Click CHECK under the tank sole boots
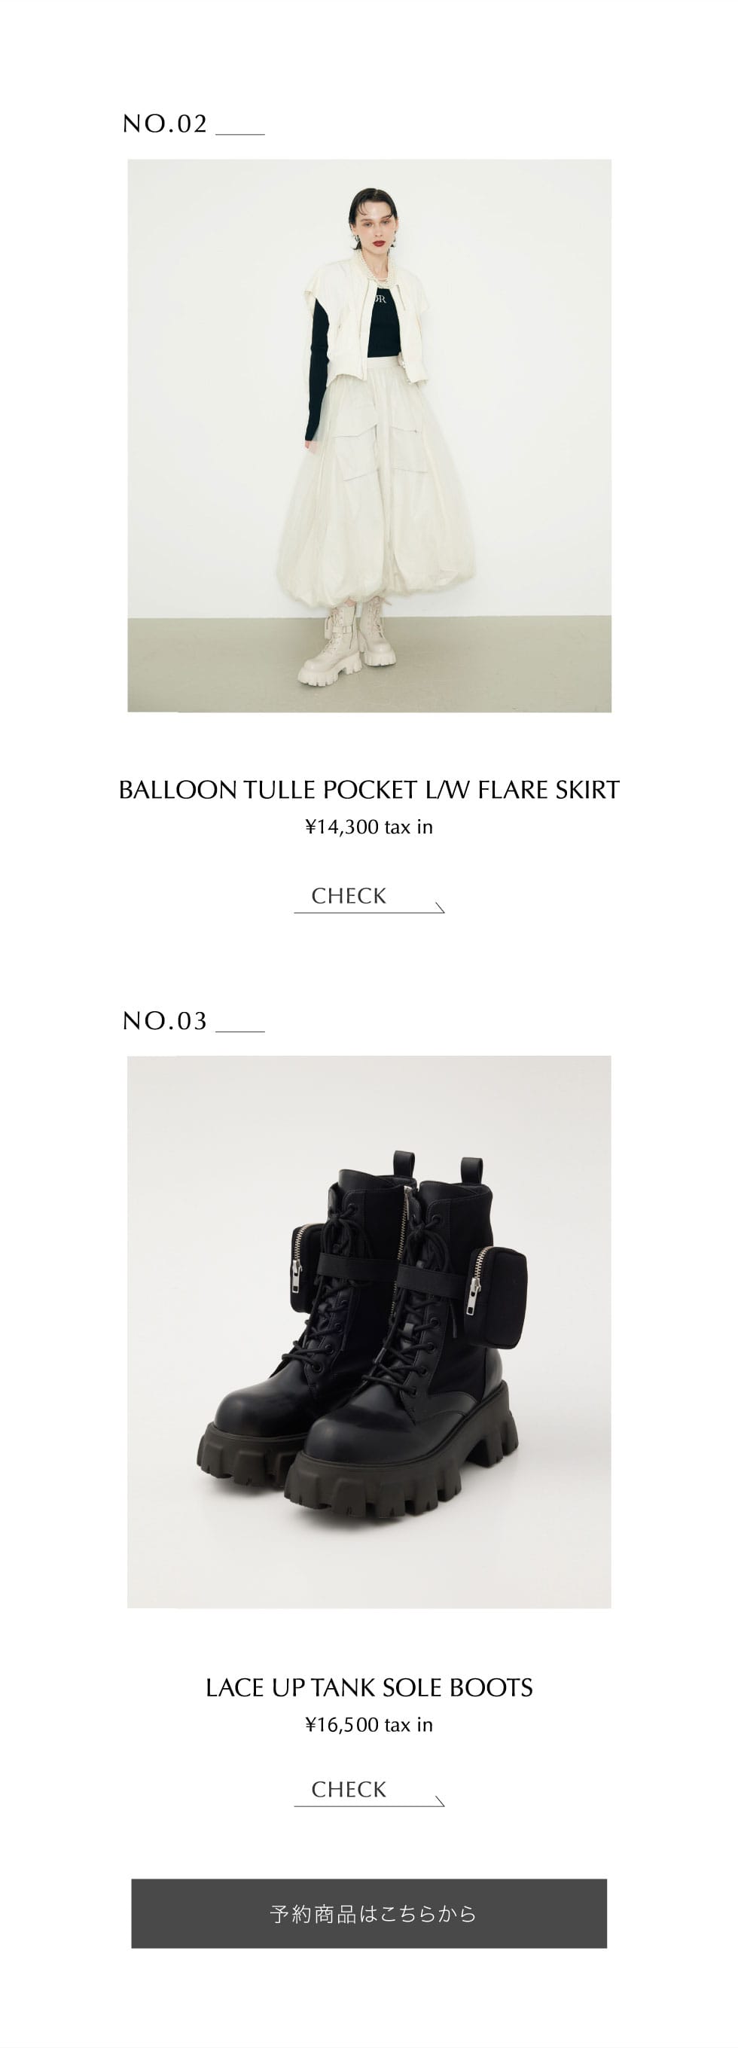 [349, 1790]
